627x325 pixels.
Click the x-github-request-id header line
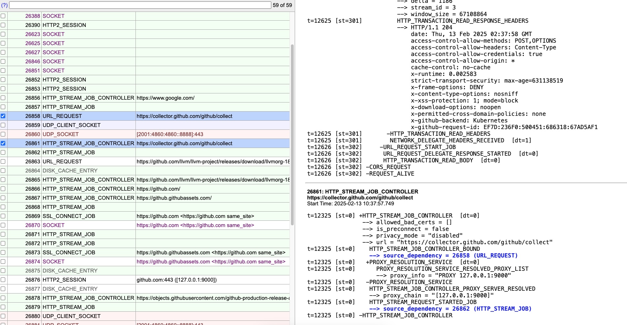pyautogui.click(x=504, y=127)
